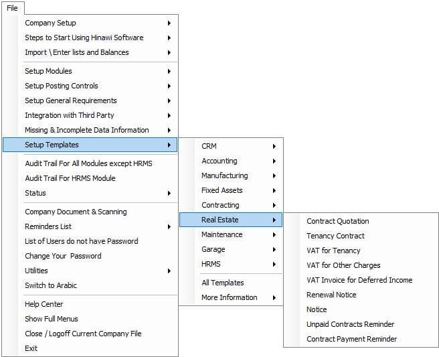Open All Templates entry

pos(223,283)
